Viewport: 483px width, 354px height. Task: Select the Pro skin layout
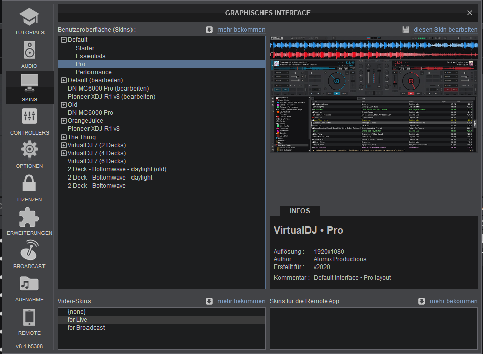coord(161,64)
